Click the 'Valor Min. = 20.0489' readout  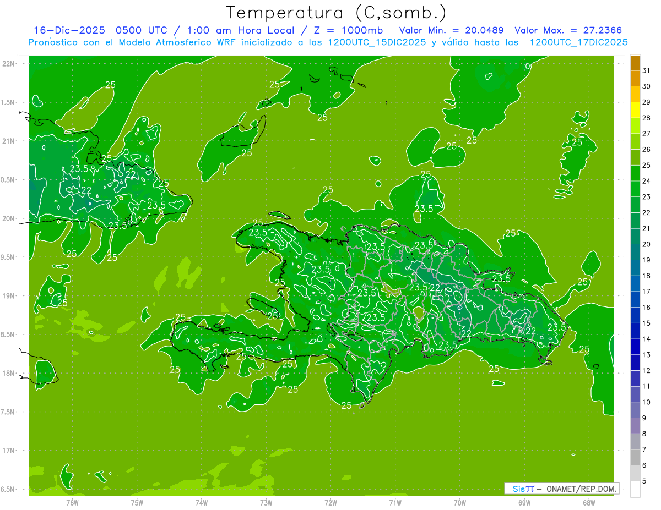click(451, 30)
